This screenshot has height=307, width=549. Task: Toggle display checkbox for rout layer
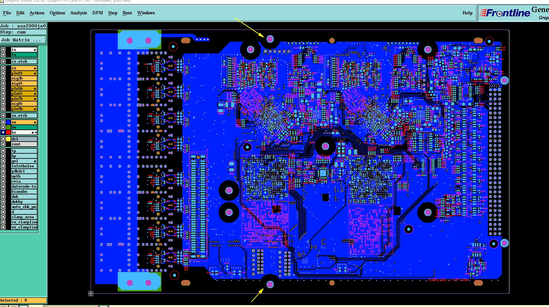3,144
